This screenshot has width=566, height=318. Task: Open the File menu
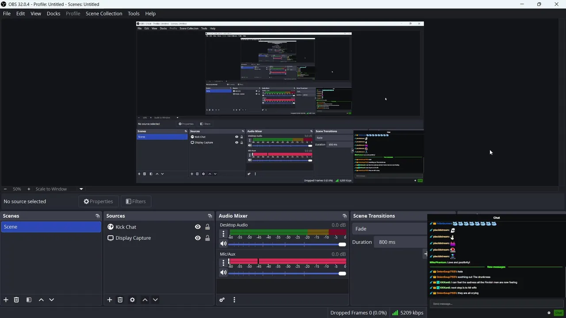point(7,14)
